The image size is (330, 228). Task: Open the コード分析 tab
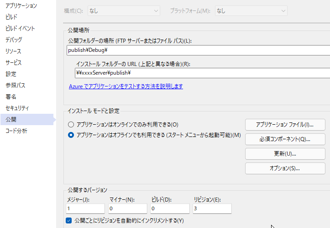[16, 131]
